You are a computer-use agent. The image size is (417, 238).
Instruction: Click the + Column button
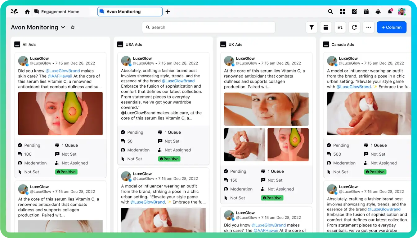[392, 27]
